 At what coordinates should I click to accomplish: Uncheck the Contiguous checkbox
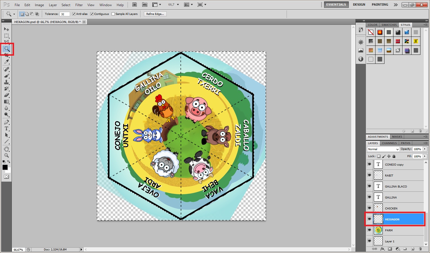pyautogui.click(x=92, y=14)
